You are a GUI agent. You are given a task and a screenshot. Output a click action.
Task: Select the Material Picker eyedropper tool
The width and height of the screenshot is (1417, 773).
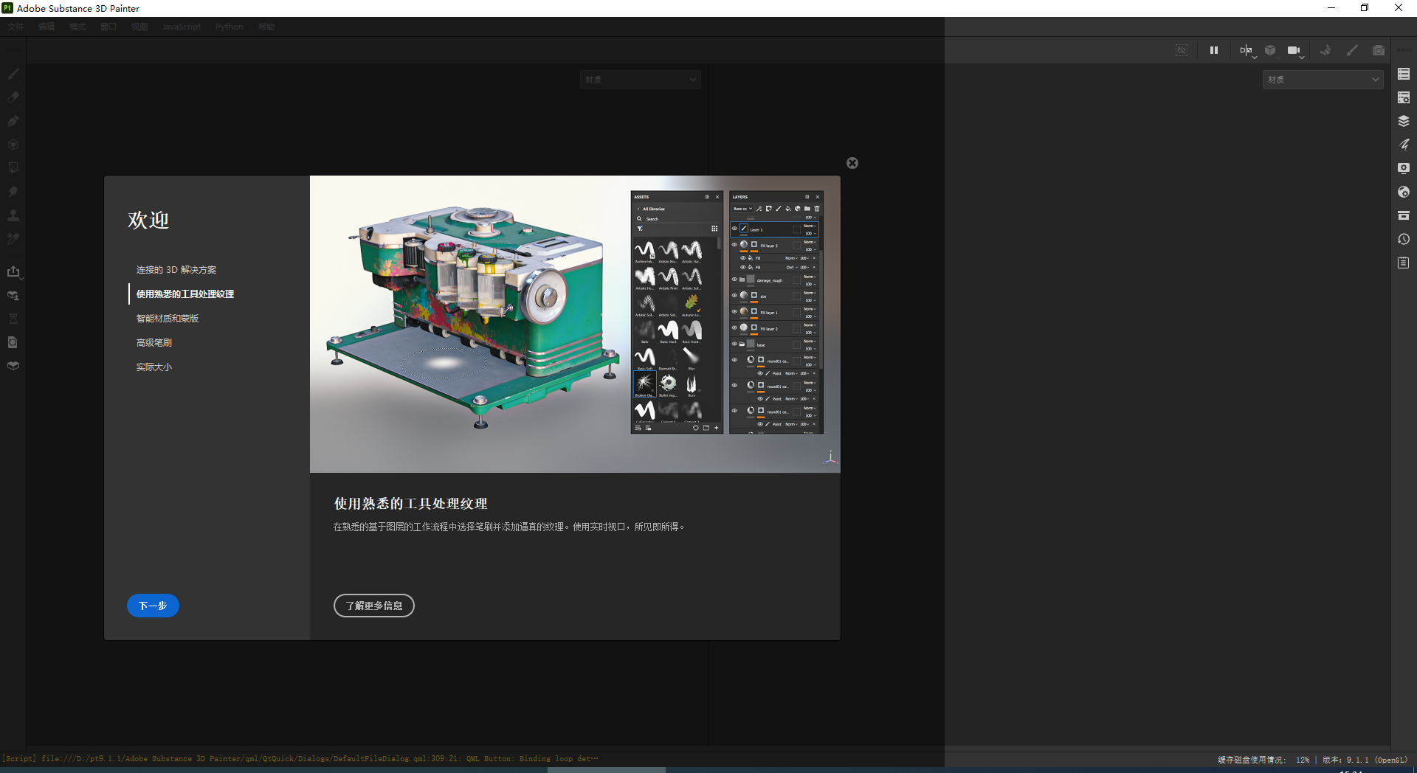click(x=13, y=239)
